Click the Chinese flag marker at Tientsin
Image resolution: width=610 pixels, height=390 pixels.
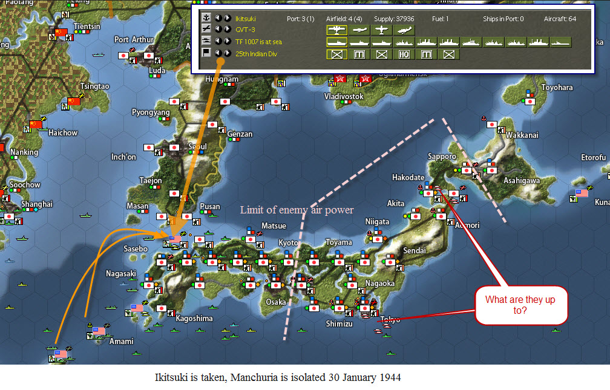(61, 32)
